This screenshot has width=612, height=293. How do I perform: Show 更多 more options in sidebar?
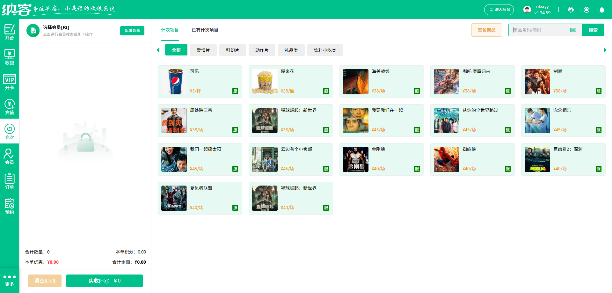(10, 280)
